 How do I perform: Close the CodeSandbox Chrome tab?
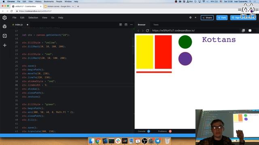40,6
